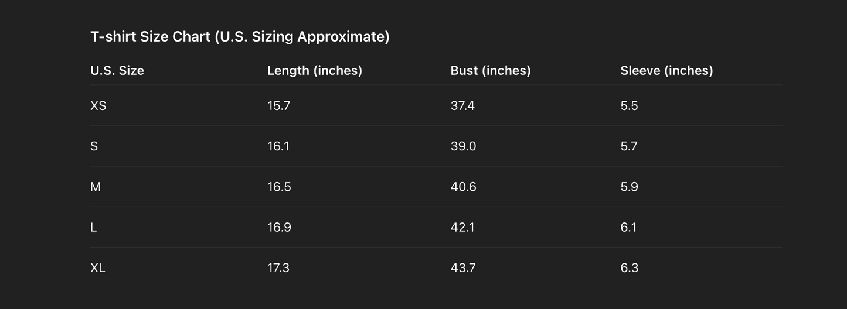Image resolution: width=847 pixels, height=309 pixels.
Task: Click the 15.7 length value for XS
Action: [278, 106]
